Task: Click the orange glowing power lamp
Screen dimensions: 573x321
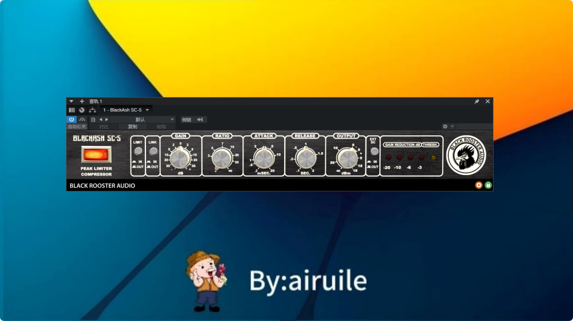Action: click(x=96, y=155)
